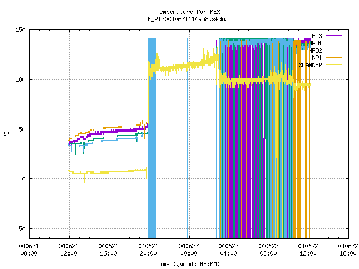Click the purple ELS legend line
The image size is (359, 269).
[334, 36]
